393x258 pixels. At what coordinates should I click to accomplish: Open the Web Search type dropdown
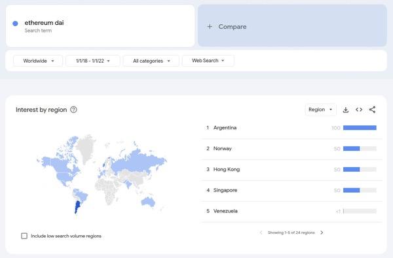208,61
